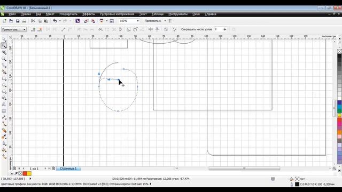Click the horizontal scrollbar thumb
Image resolution: width=342 pixels, height=192 pixels.
tap(244, 169)
